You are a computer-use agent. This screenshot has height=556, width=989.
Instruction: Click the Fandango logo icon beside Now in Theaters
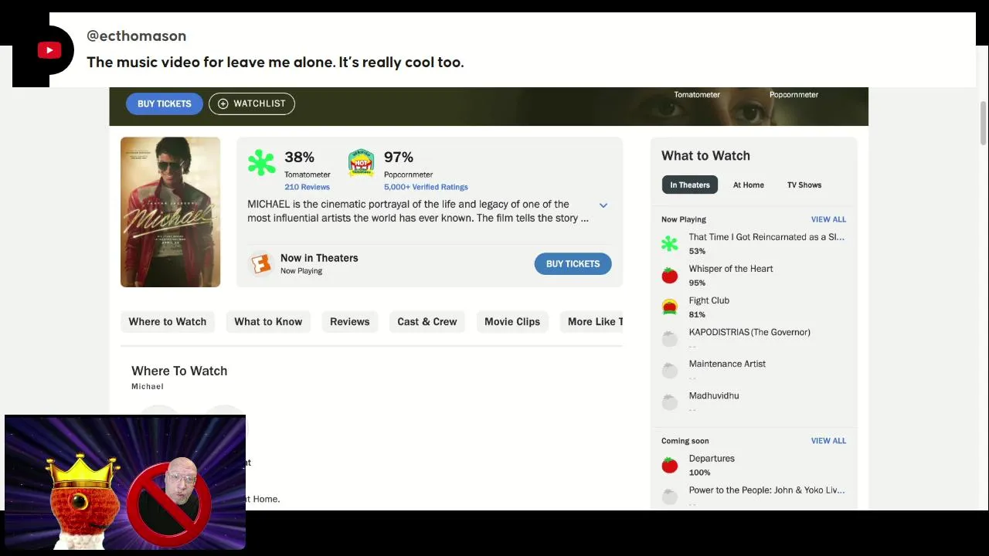click(x=261, y=264)
